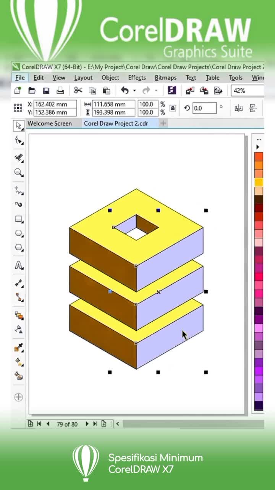Expand the Redo history dropdown arrow

156,91
